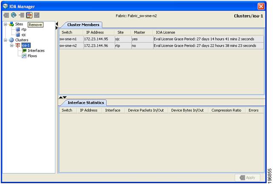The height and width of the screenshot is (184, 273).
Task: Click the up arrow on the horizontal splitter
Action: point(61,97)
